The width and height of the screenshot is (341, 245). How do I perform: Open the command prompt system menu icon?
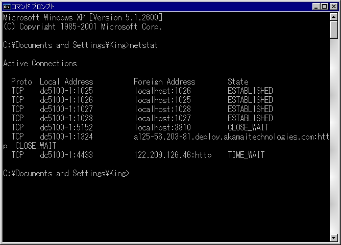point(7,7)
